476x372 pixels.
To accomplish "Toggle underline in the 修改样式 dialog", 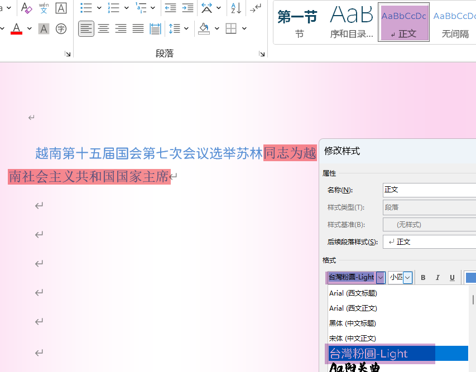I will (x=452, y=278).
